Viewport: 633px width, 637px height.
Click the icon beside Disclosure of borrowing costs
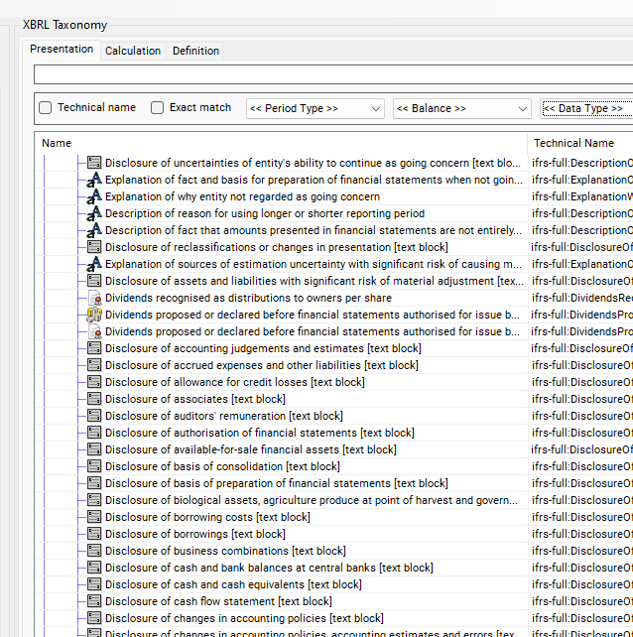point(94,517)
